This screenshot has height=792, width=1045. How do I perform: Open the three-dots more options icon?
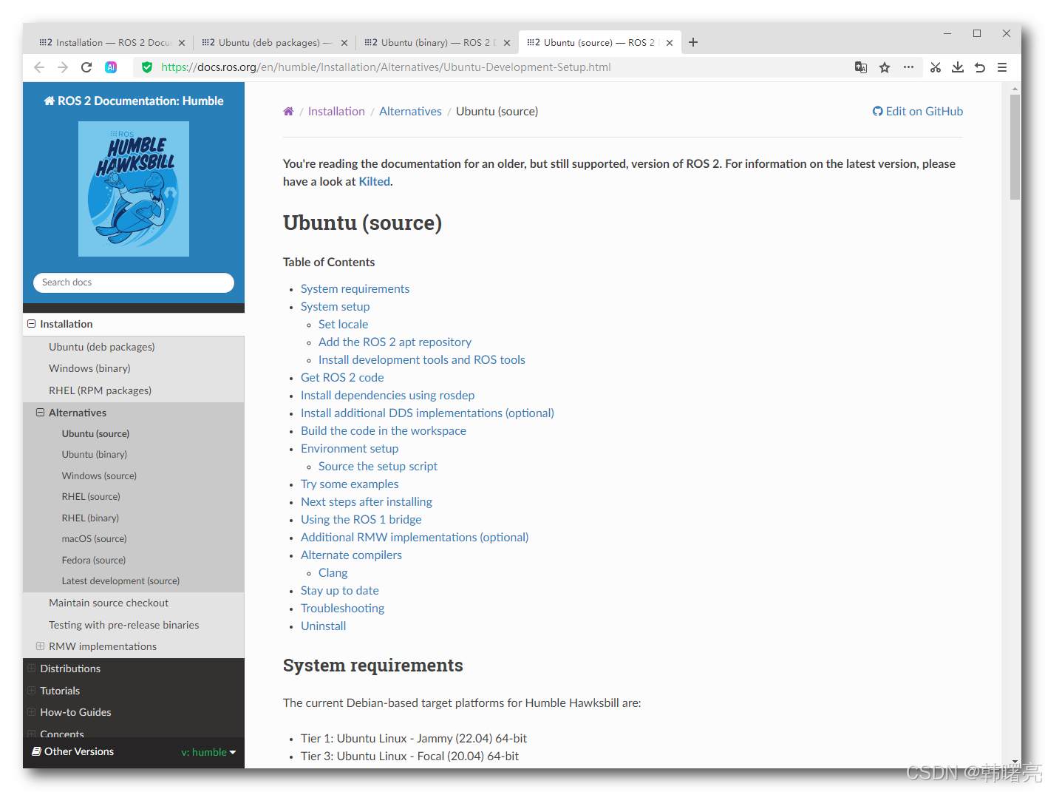908,67
